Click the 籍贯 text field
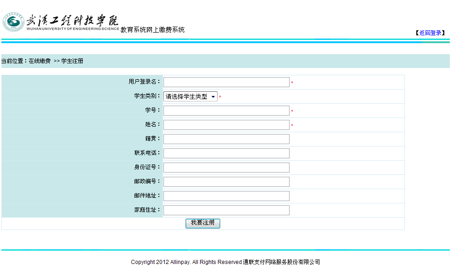The image size is (459, 275). [226, 139]
